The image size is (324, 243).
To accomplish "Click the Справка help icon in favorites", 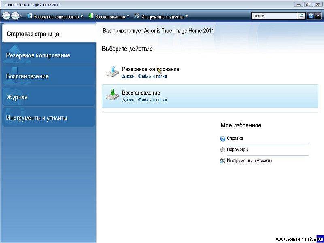I will tap(222, 139).
